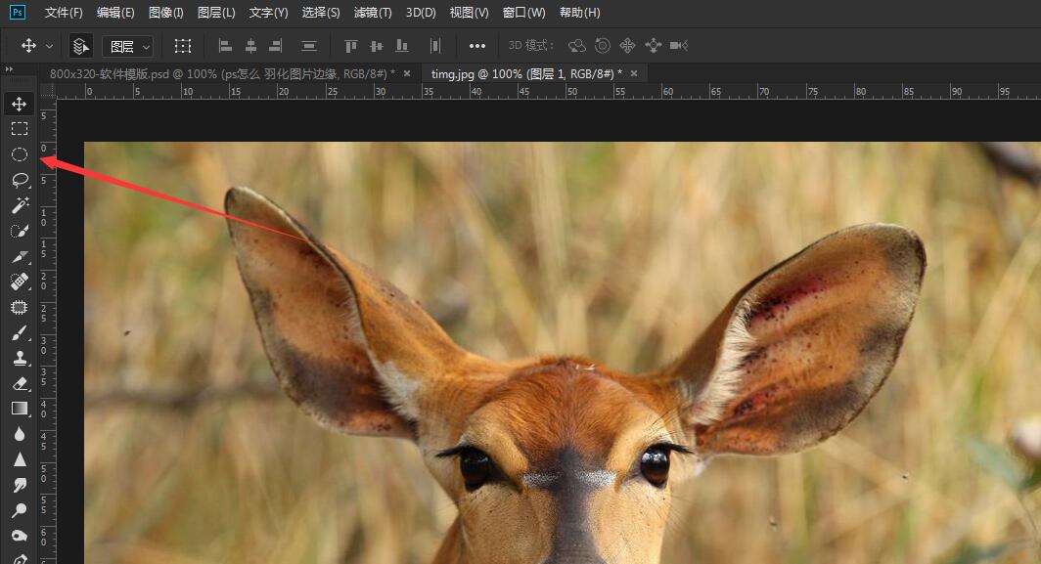1041x564 pixels.
Task: Pick the Lasso tool
Action: coord(20,180)
